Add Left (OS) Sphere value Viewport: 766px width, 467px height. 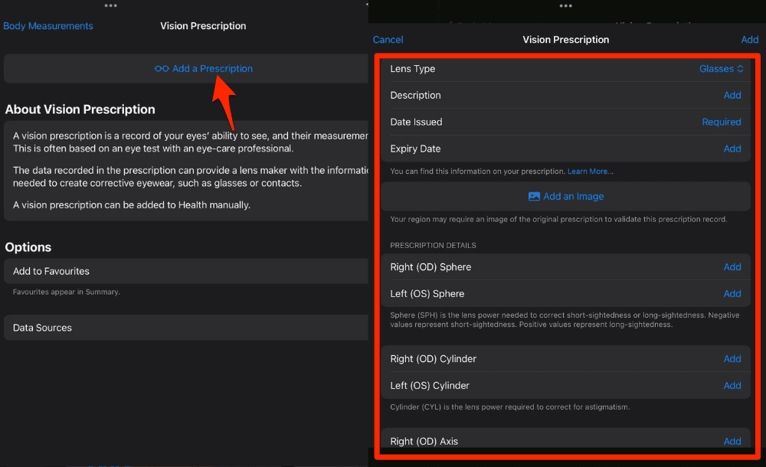[732, 294]
